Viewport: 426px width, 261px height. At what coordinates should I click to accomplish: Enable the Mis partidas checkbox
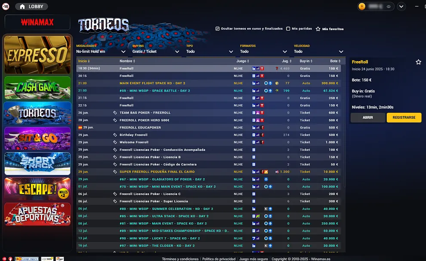(288, 29)
